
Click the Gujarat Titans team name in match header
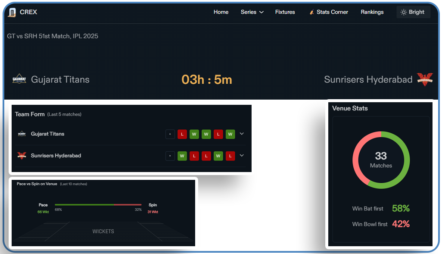pos(60,79)
